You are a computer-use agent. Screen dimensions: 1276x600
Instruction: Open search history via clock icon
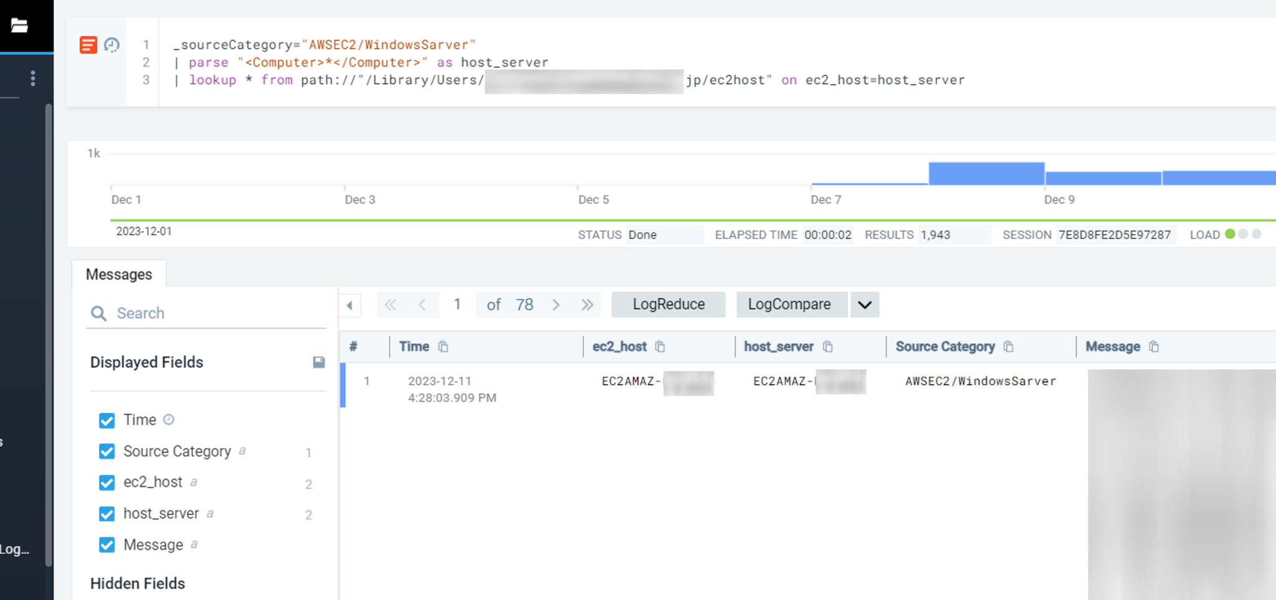pos(113,44)
